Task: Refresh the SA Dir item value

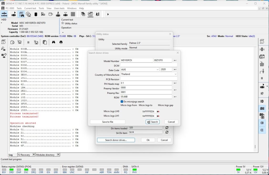Action: (167, 132)
